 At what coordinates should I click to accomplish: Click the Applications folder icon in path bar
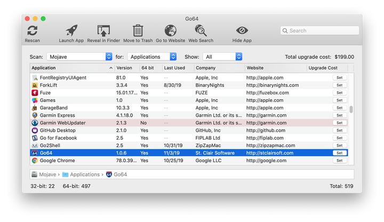pyautogui.click(x=65, y=175)
